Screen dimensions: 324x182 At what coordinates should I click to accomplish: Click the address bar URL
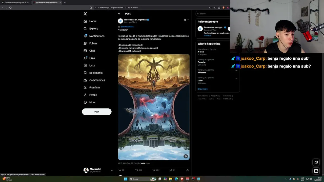118,8
